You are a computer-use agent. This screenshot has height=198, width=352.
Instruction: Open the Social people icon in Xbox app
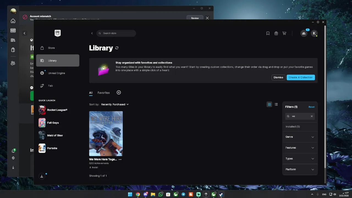pyautogui.click(x=13, y=63)
